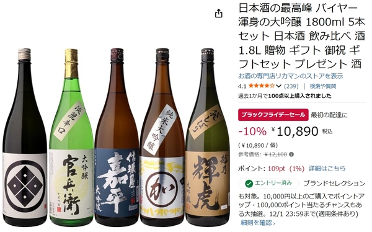This screenshot has height=232, width=372.
Task: Click the green 官兵衛 bottle image
Action: (71, 137)
